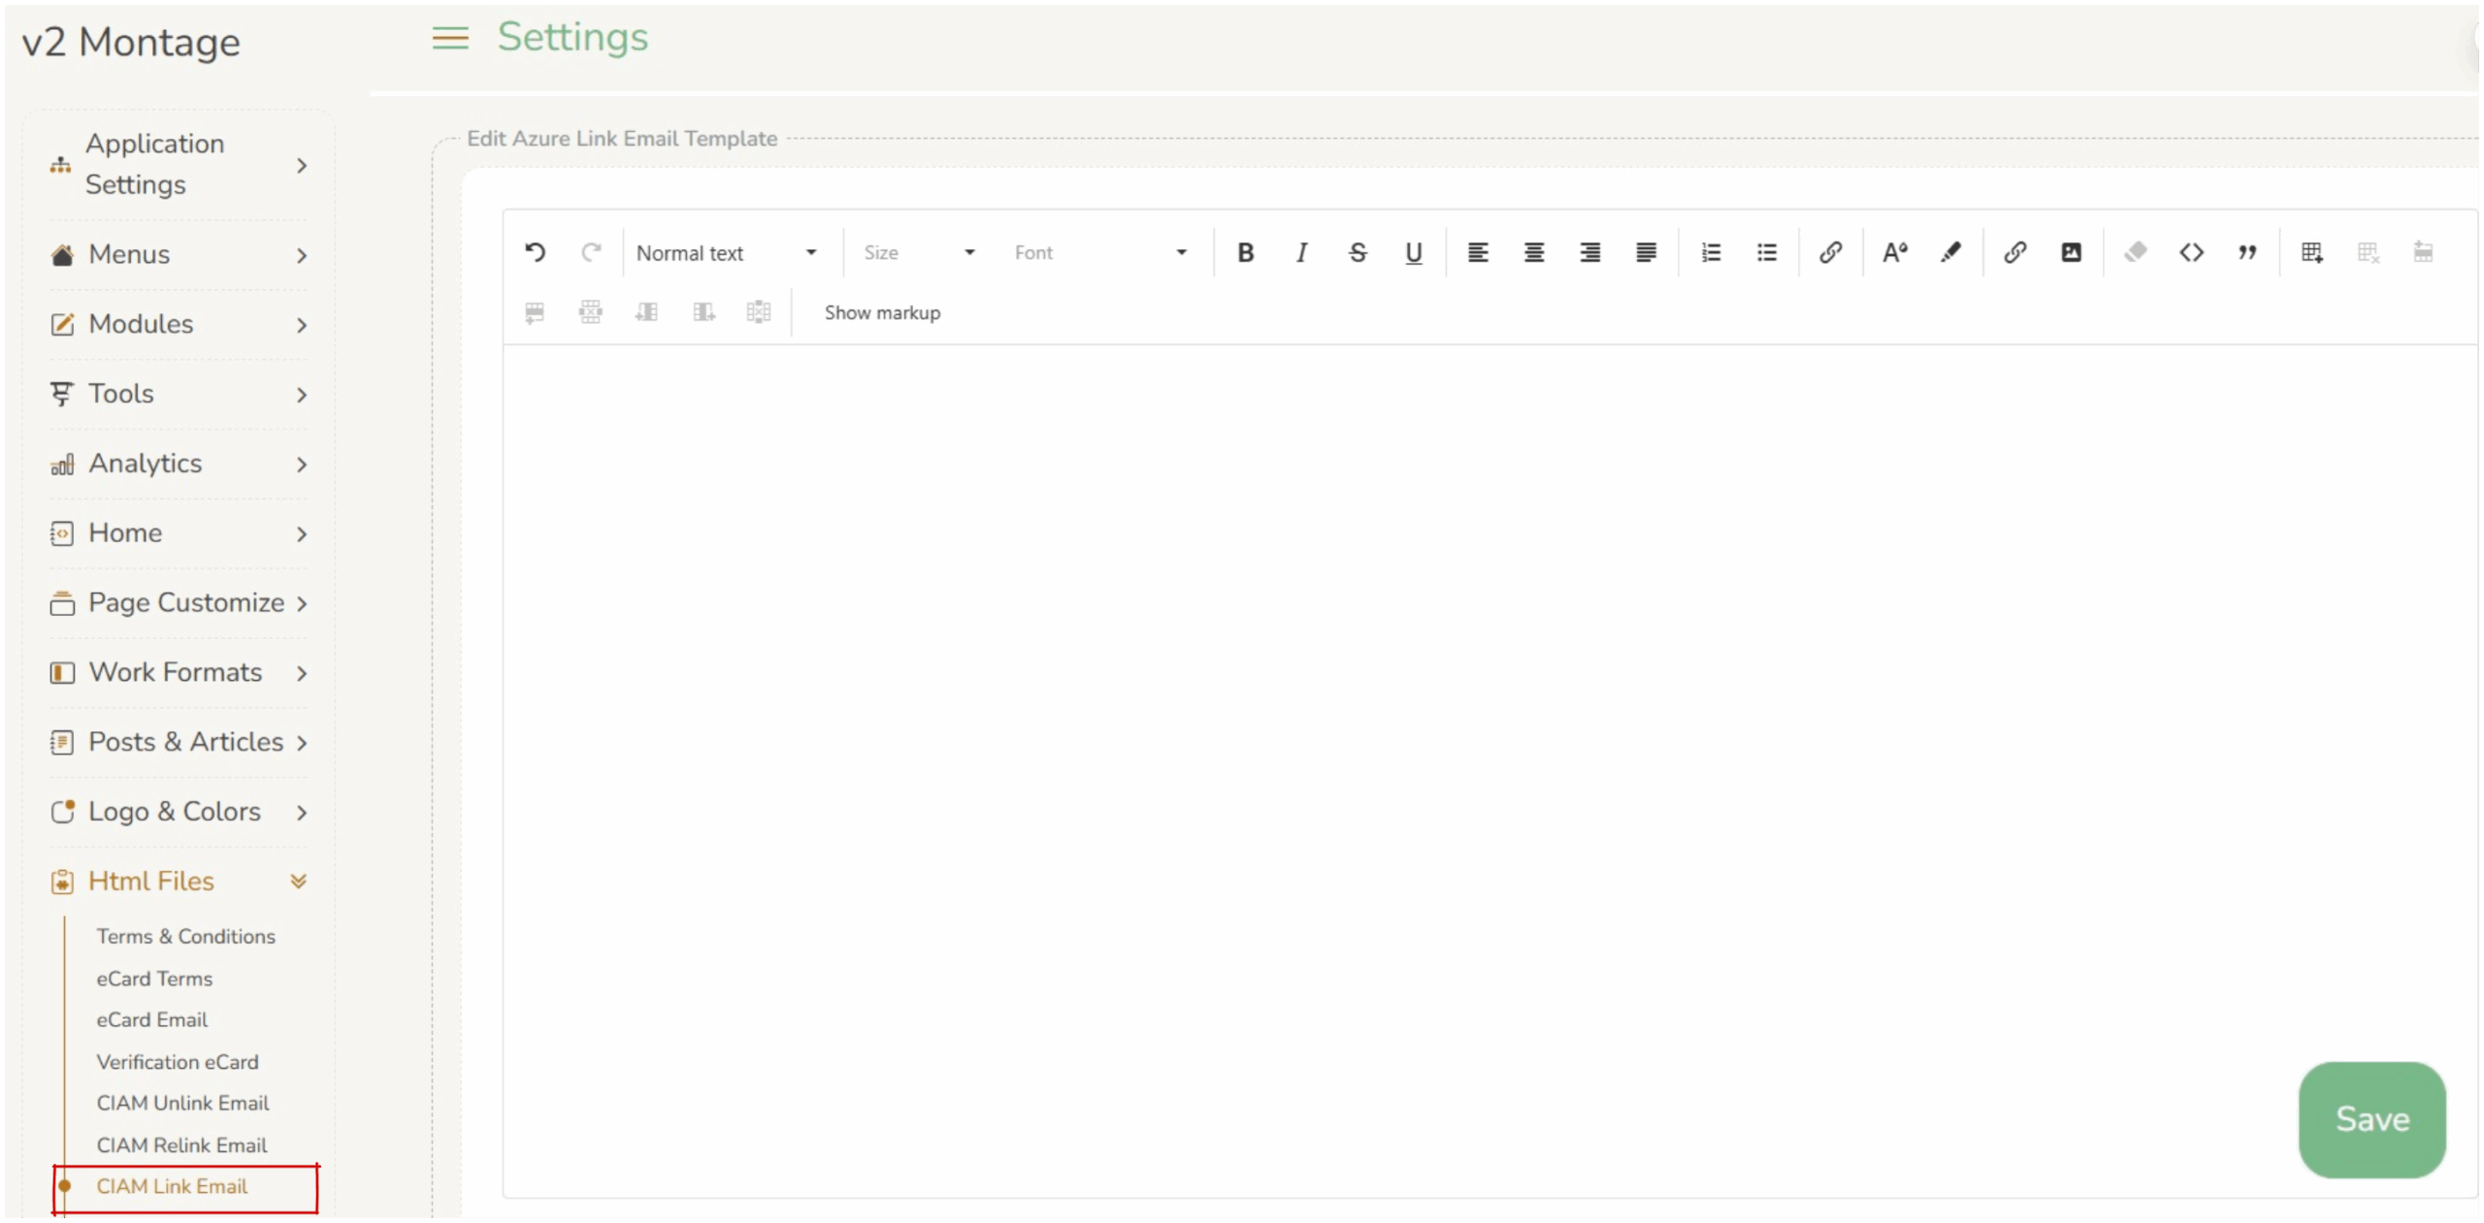Open the Normal text format dropdown
The image size is (2484, 1223).
click(726, 253)
